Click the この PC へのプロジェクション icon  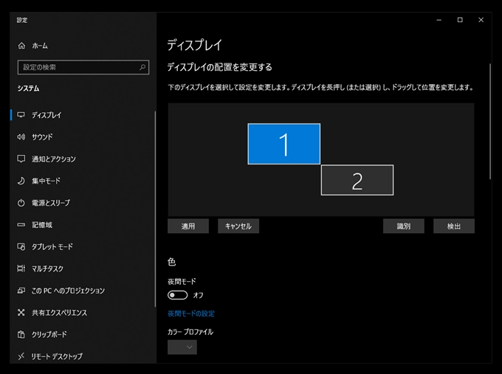(x=21, y=291)
